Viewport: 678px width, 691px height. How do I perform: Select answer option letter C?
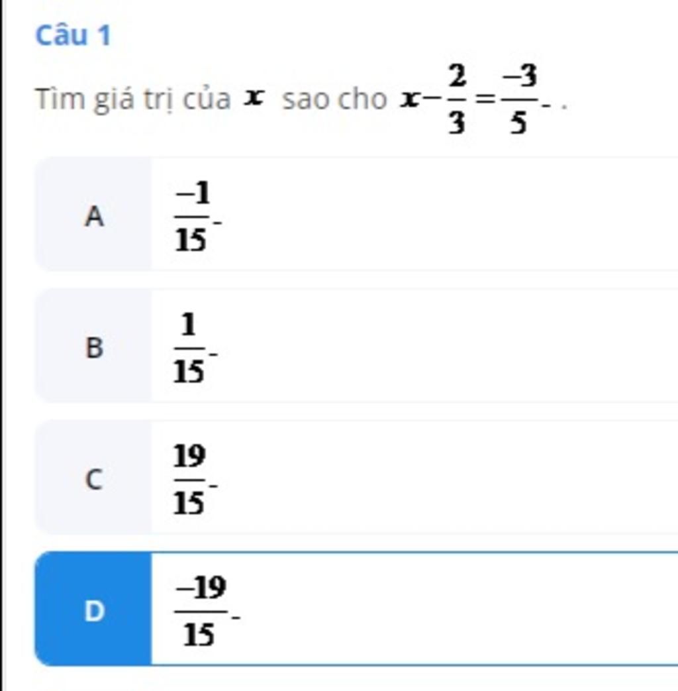pyautogui.click(x=93, y=478)
